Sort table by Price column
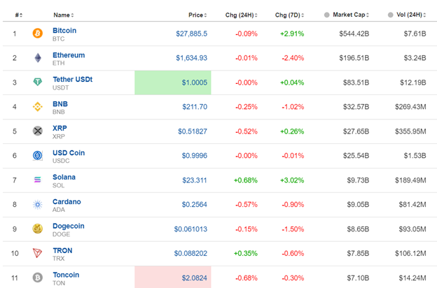437x288 pixels. pyautogui.click(x=197, y=15)
